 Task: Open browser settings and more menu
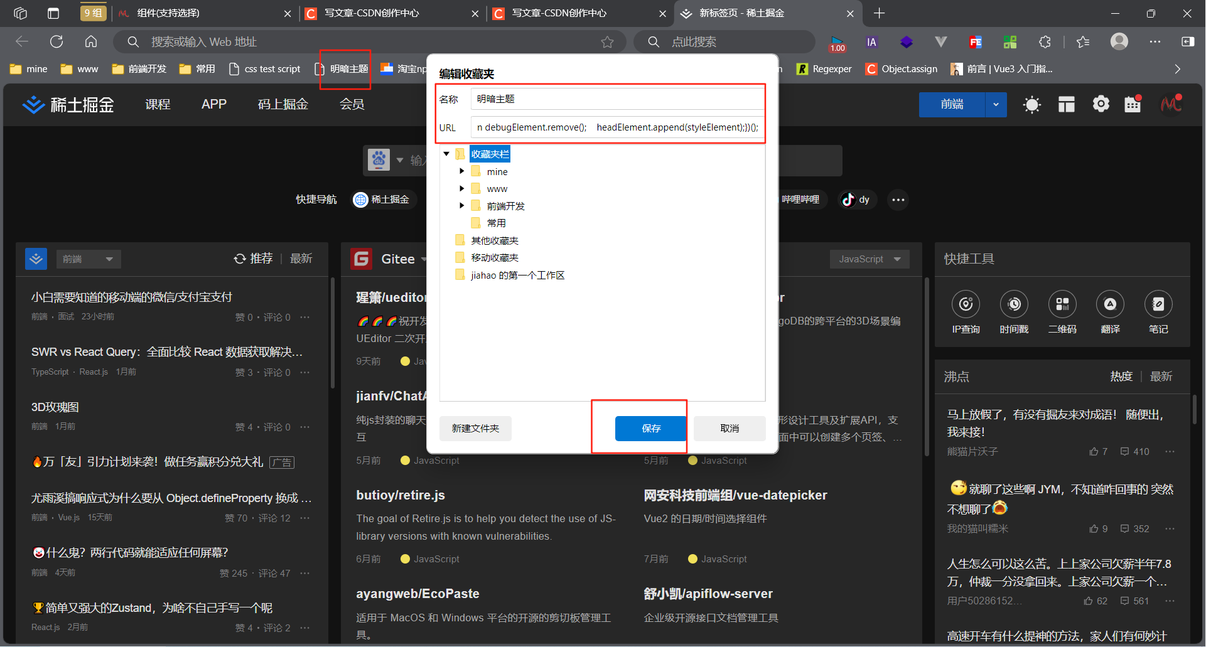(1155, 41)
